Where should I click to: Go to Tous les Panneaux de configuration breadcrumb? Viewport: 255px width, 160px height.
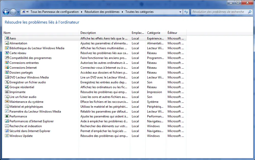(55, 12)
